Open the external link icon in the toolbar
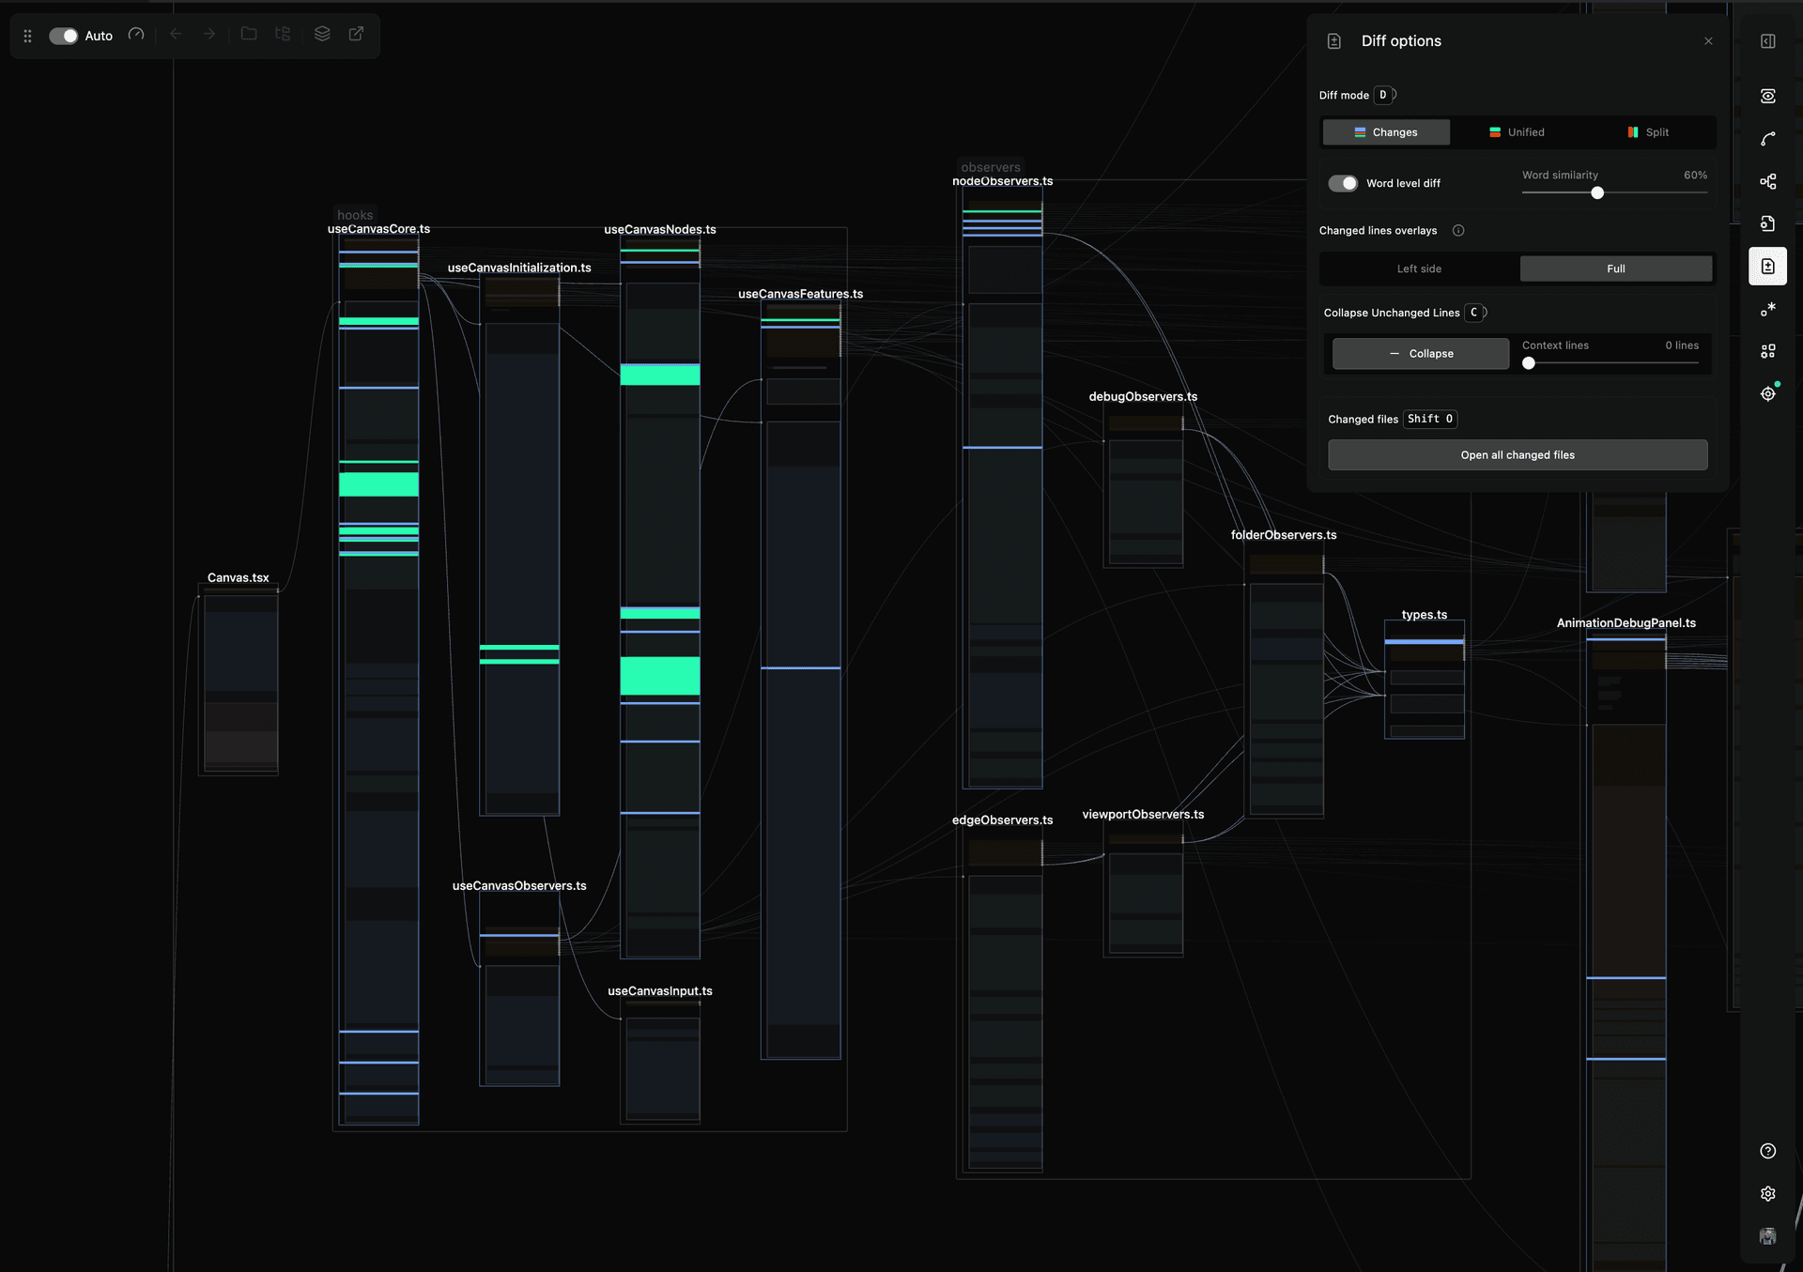Viewport: 1803px width, 1272px height. point(356,35)
